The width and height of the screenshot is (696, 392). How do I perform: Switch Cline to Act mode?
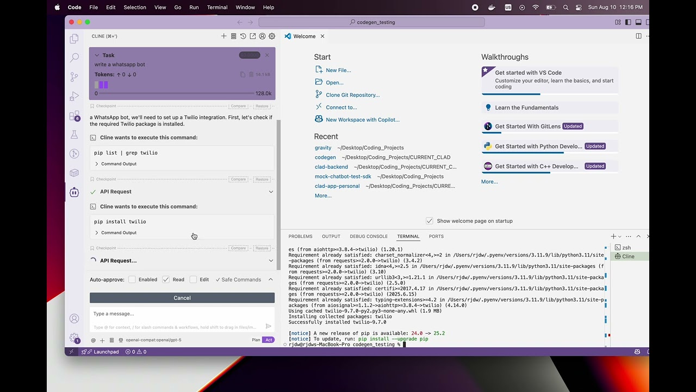269,340
